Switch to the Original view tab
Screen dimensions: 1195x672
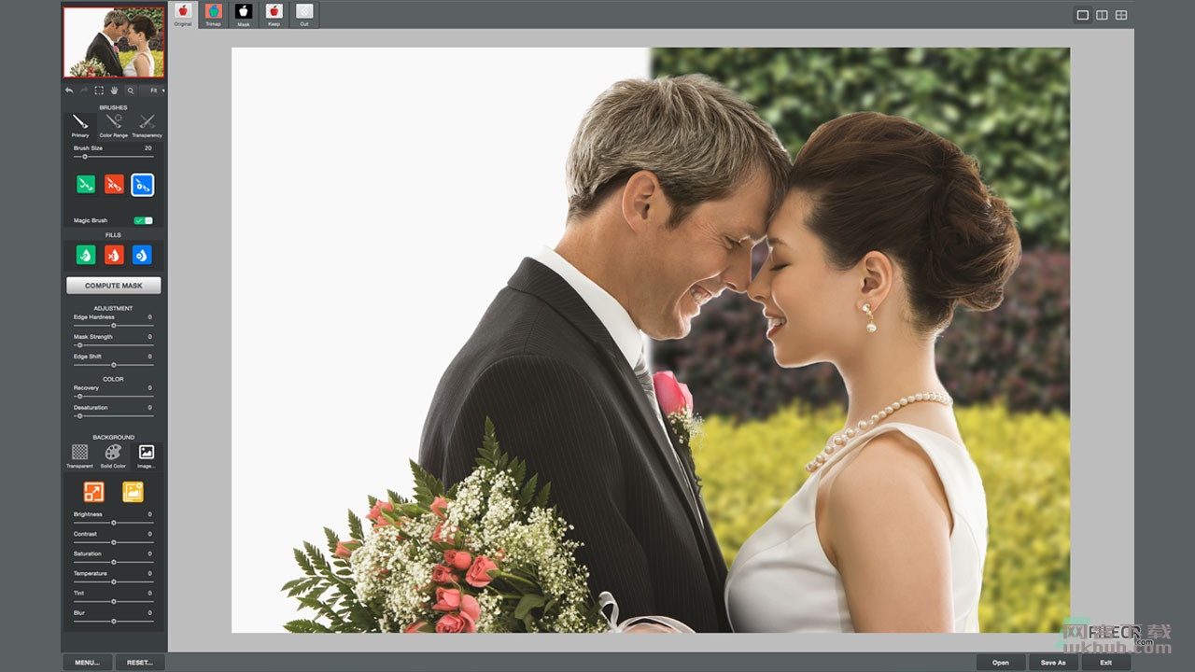[183, 14]
